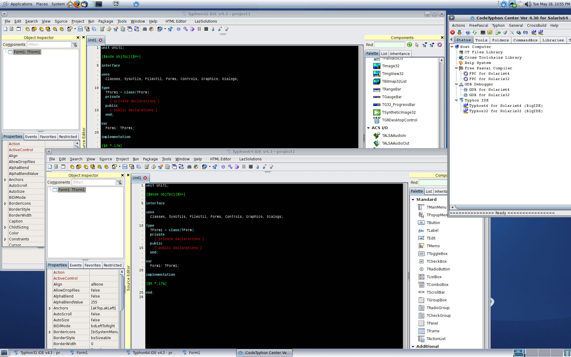The image size is (571, 357).
Task: Click Build 32 icon in CodeTyphon Center toolbar
Action: click(541, 32)
